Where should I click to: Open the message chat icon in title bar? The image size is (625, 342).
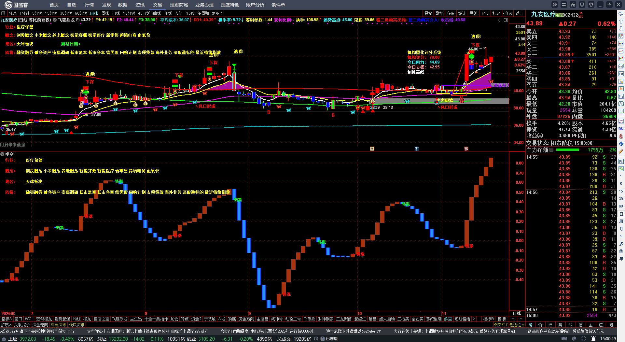click(x=555, y=5)
